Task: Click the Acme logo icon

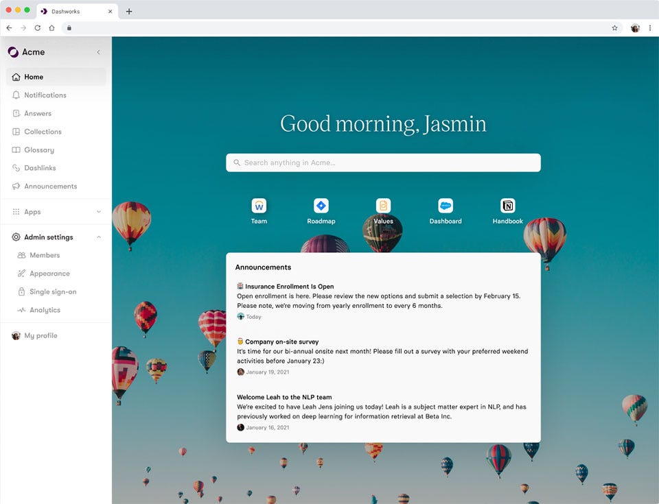Action: (x=13, y=52)
